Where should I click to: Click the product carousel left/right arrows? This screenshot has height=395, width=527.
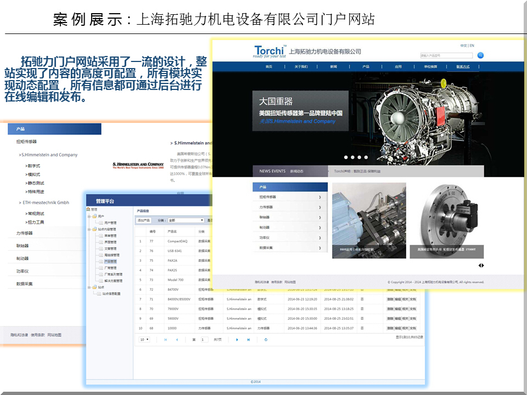click(x=481, y=266)
